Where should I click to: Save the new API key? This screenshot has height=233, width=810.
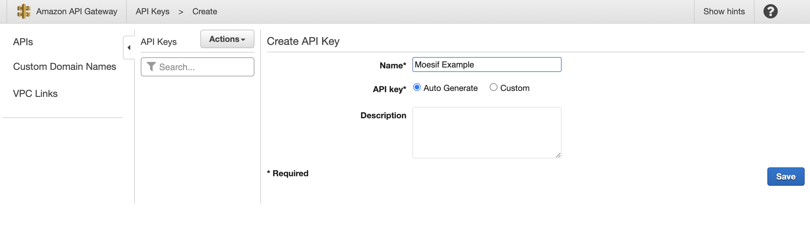tap(786, 177)
